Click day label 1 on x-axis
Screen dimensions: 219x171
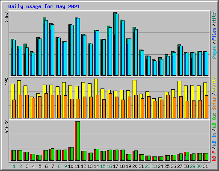pos(14,166)
